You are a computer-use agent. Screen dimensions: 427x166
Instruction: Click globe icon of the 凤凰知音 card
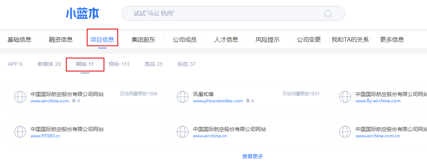tap(183, 97)
